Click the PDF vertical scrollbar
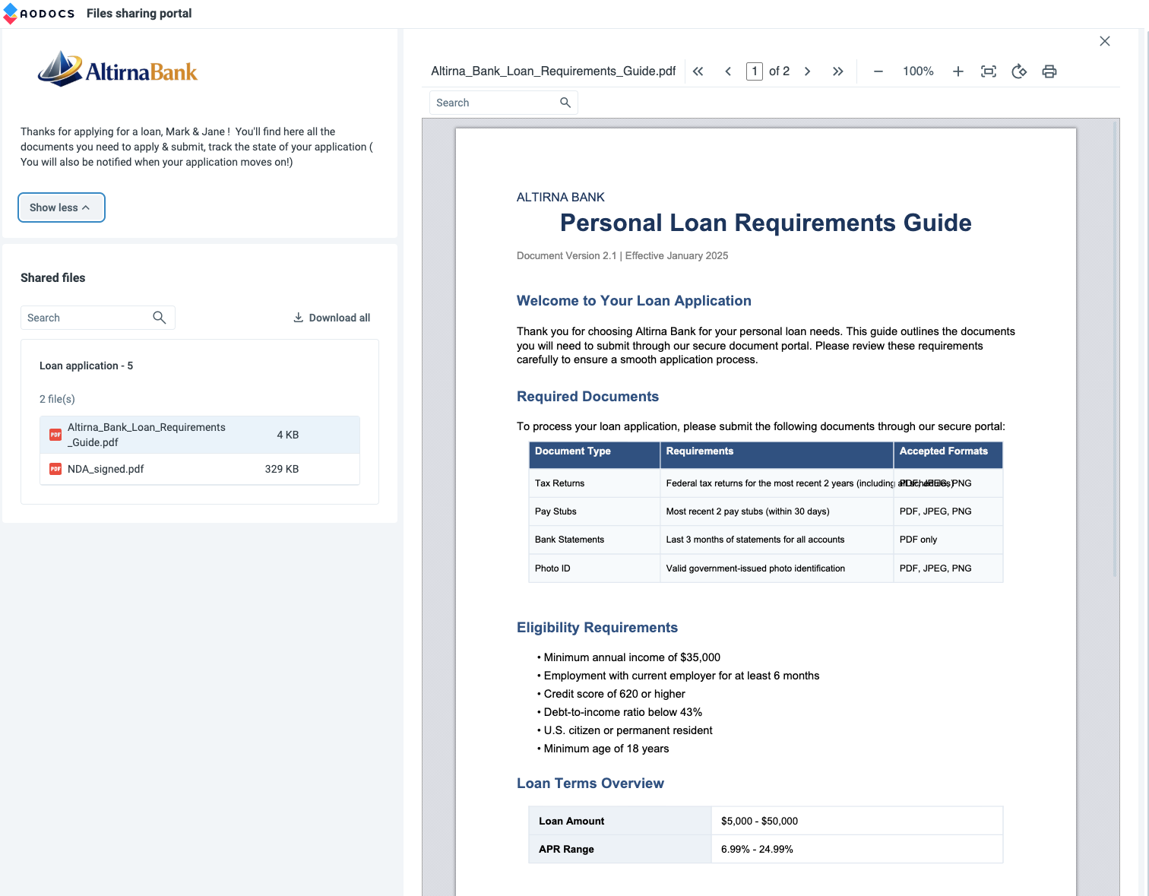1149x896 pixels. 1115,350
